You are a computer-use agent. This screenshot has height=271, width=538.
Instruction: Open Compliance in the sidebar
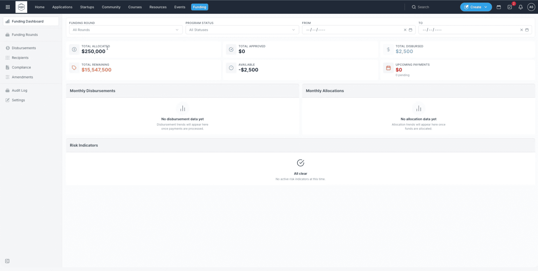pos(21,67)
